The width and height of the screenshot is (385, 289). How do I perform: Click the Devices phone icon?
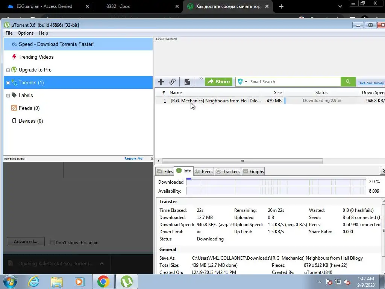tap(14, 121)
